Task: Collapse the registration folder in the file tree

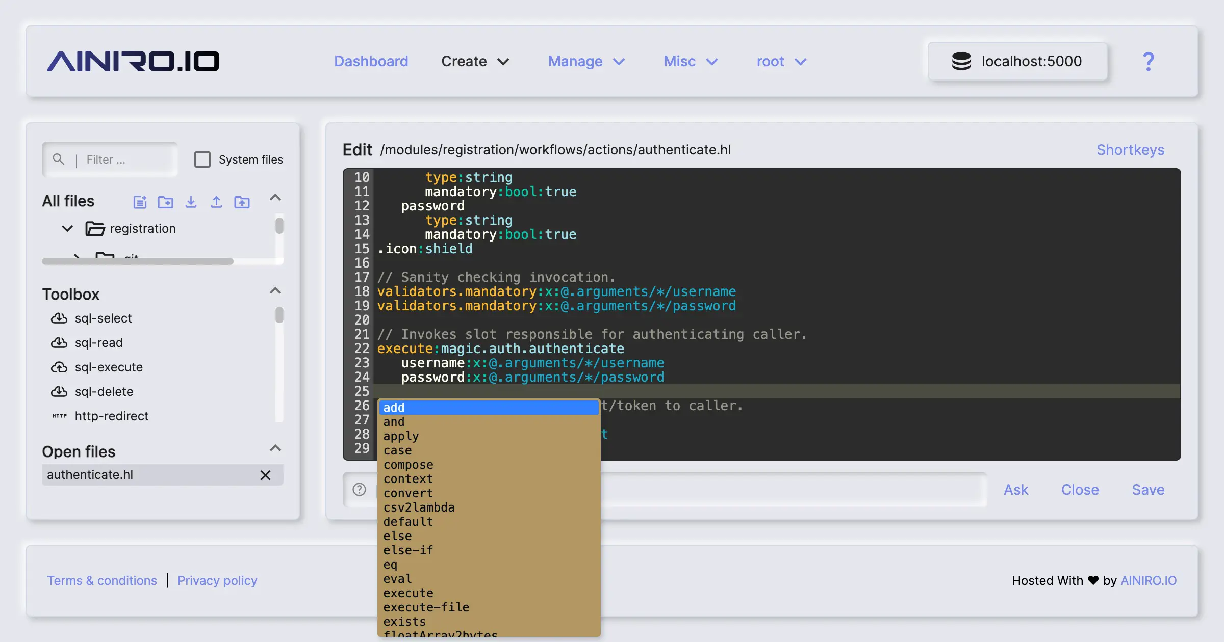Action: point(67,228)
